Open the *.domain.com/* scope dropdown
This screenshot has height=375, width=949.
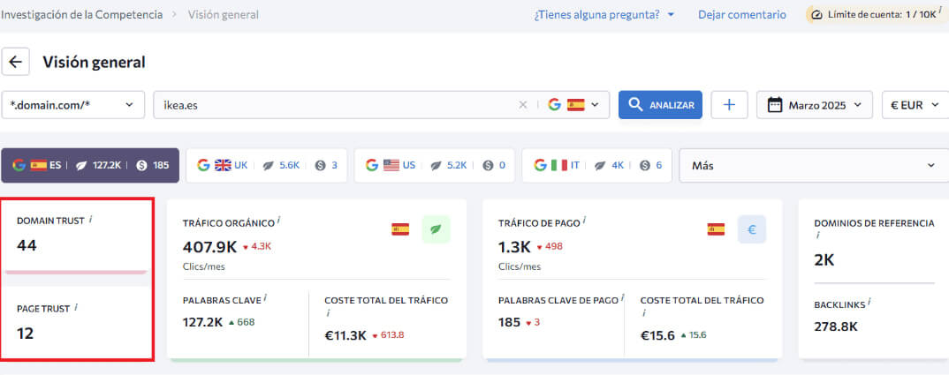coord(73,105)
